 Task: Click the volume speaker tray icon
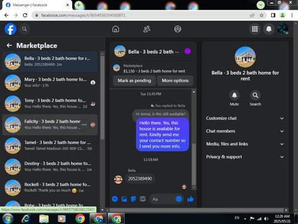[x=266, y=219]
